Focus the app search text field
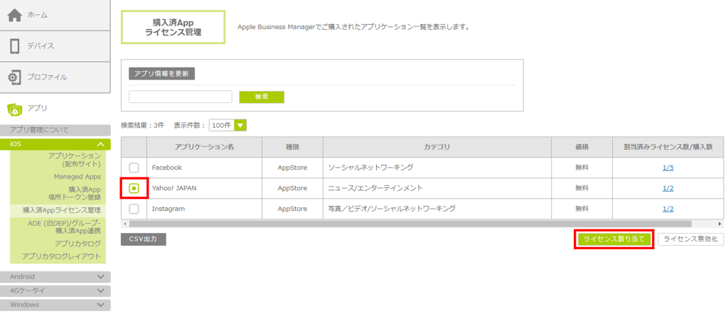The height and width of the screenshot is (316, 728). click(x=181, y=97)
